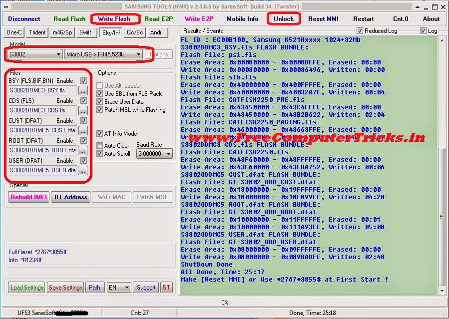Select the Sky/Inf tab

click(x=111, y=32)
